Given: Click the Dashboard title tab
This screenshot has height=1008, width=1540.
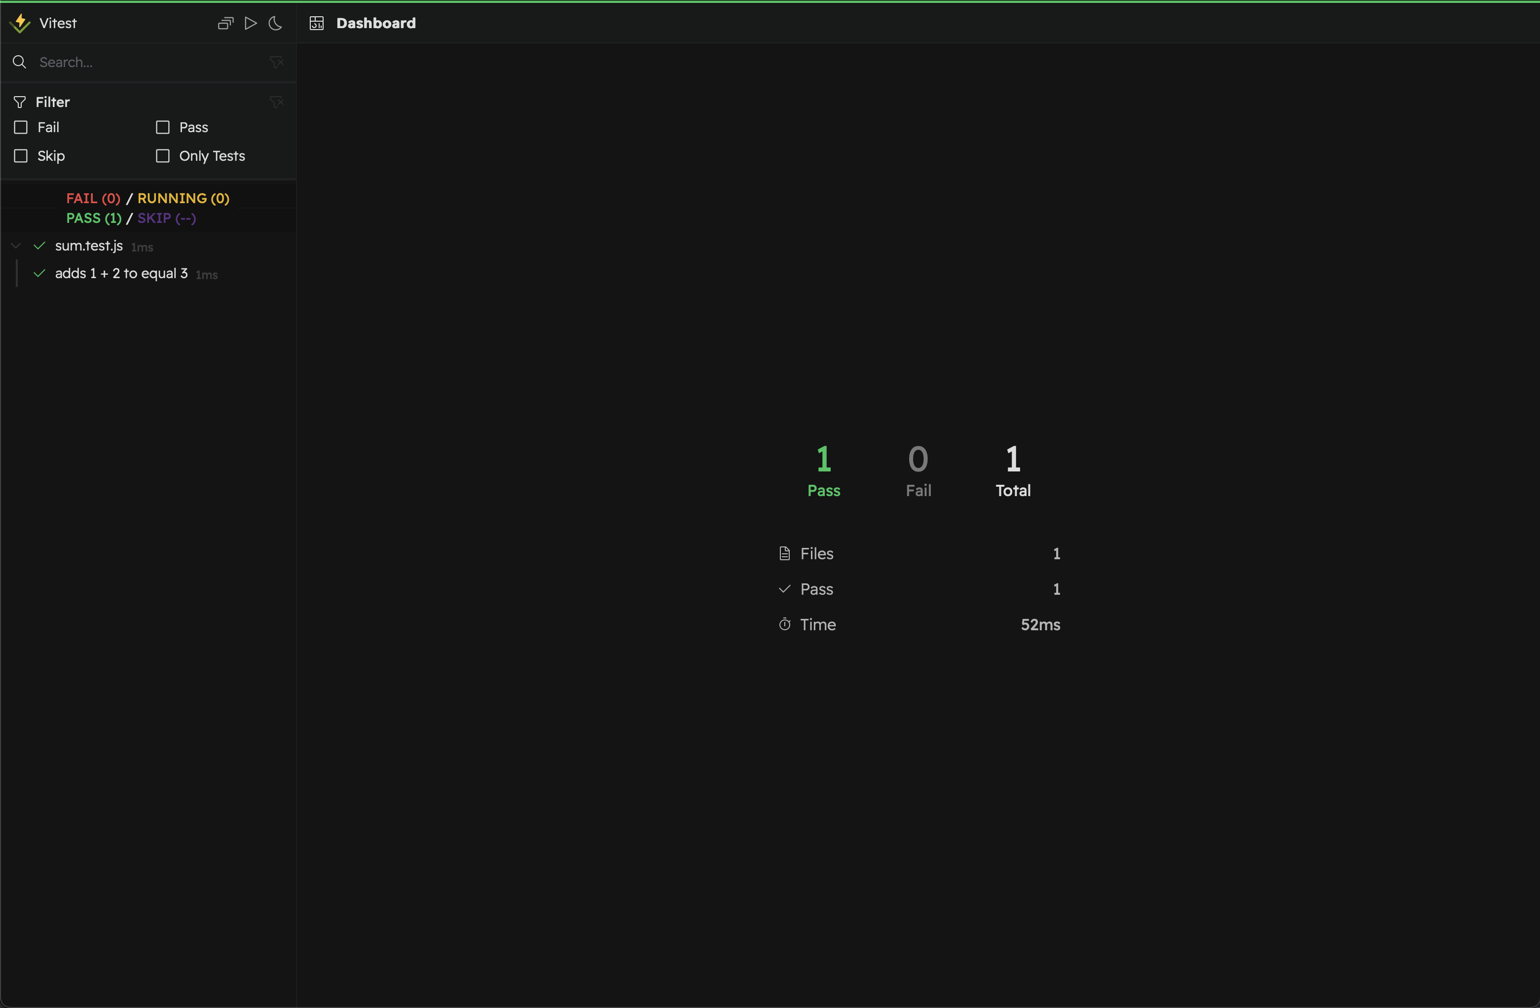Looking at the screenshot, I should click(x=375, y=23).
